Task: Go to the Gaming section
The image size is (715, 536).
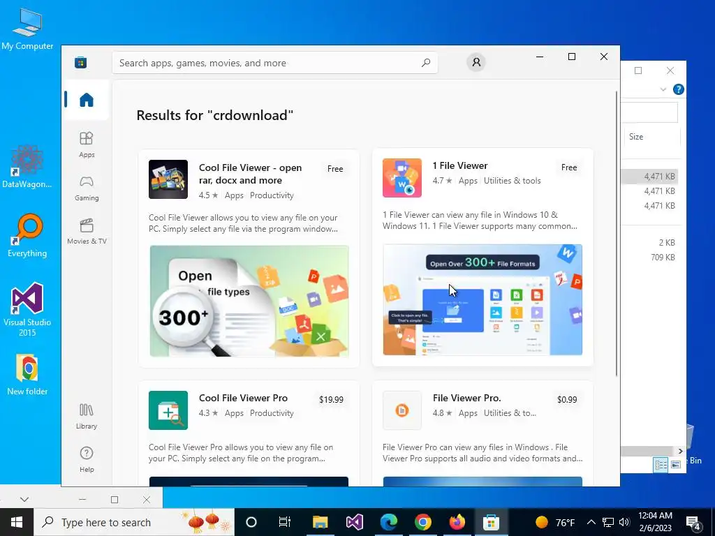Action: coord(87,188)
